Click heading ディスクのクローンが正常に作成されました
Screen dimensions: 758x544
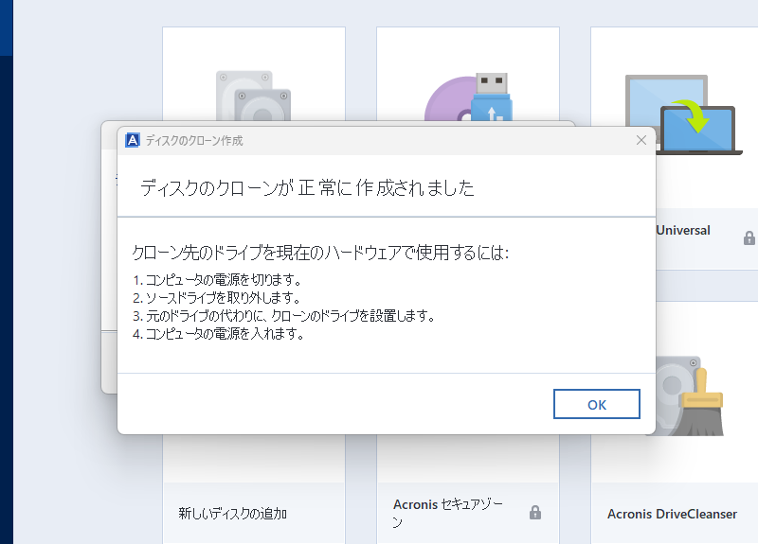(x=307, y=187)
